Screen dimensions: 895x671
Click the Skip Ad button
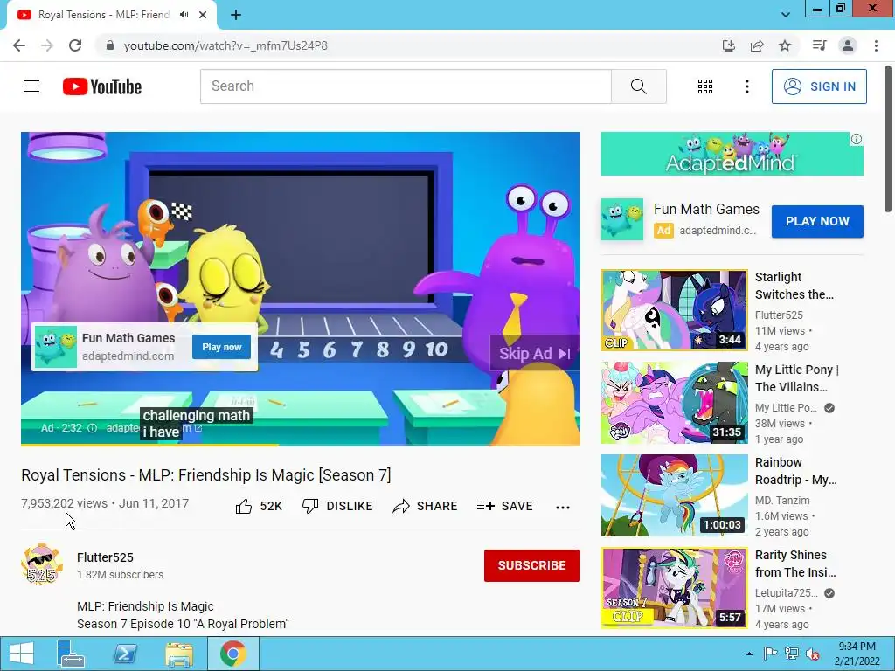click(534, 353)
